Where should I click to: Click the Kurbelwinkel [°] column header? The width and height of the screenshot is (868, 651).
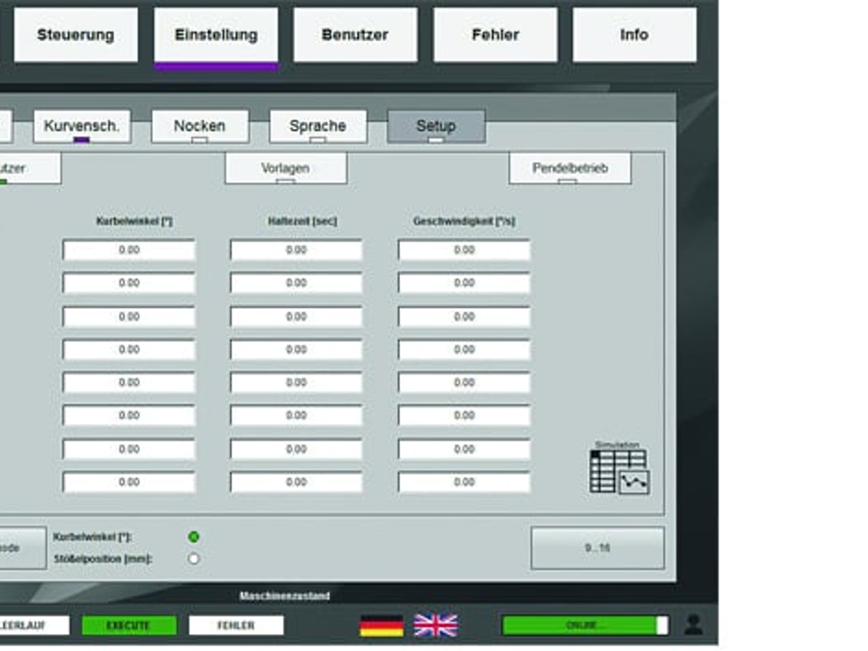point(135,221)
